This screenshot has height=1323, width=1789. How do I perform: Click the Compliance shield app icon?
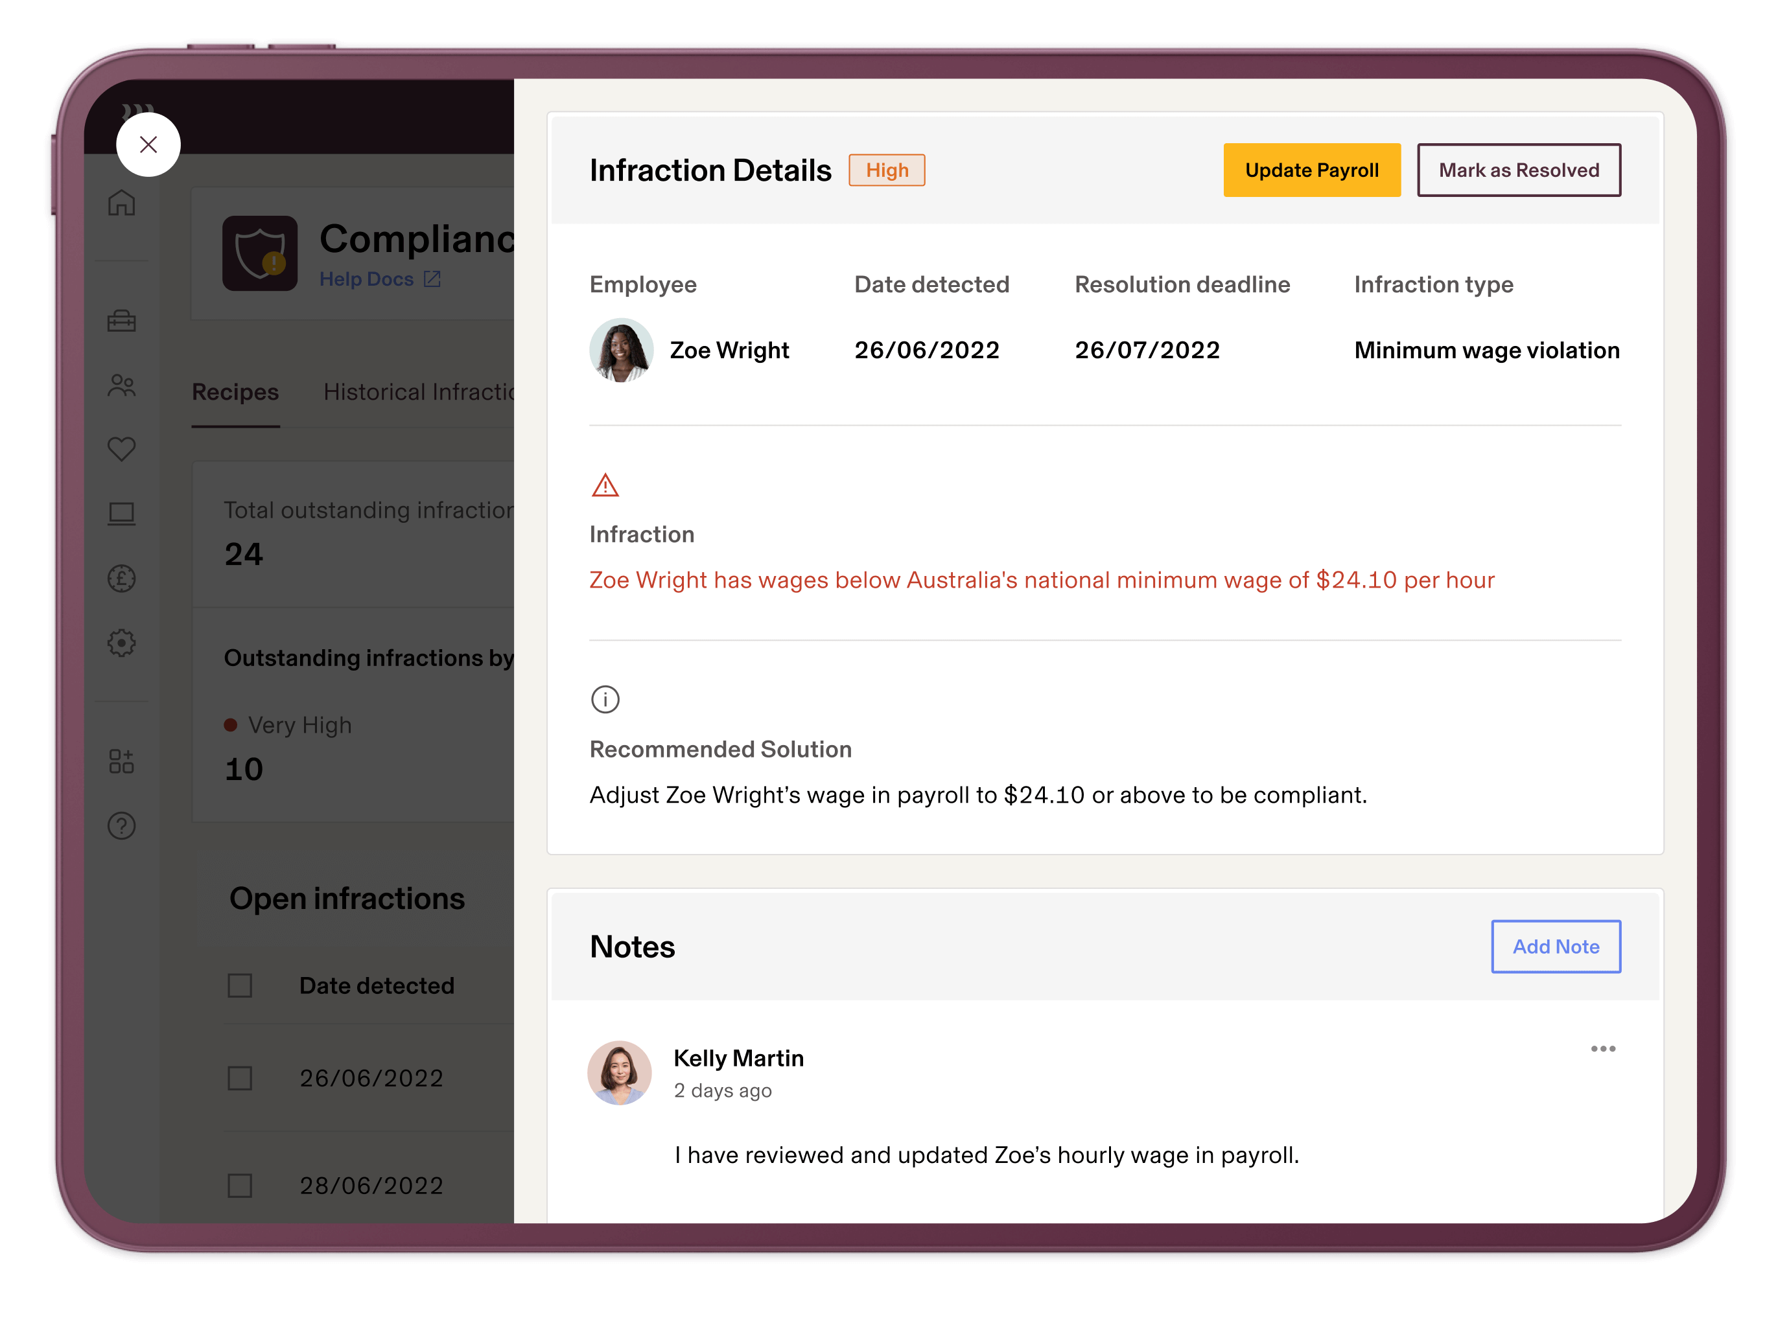tap(259, 253)
